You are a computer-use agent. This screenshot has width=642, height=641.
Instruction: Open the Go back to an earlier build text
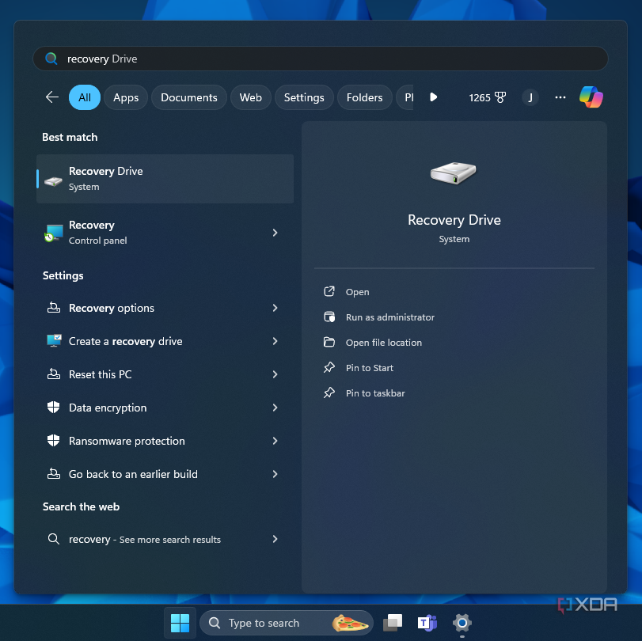click(x=133, y=474)
